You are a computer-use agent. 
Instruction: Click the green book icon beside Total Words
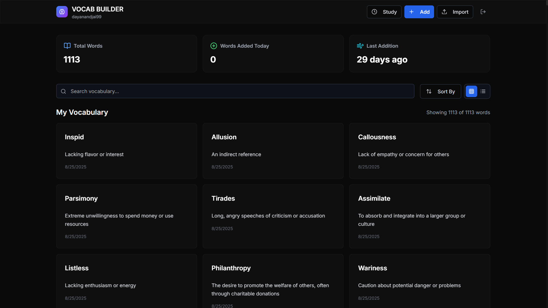67,46
